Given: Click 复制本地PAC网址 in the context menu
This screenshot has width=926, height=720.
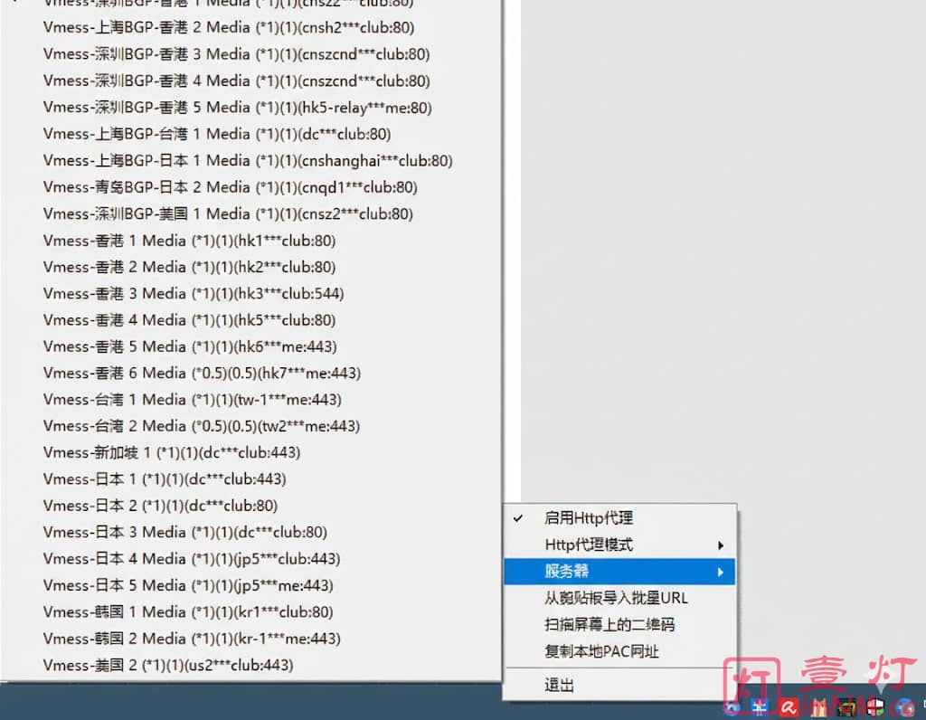Looking at the screenshot, I should [601, 651].
